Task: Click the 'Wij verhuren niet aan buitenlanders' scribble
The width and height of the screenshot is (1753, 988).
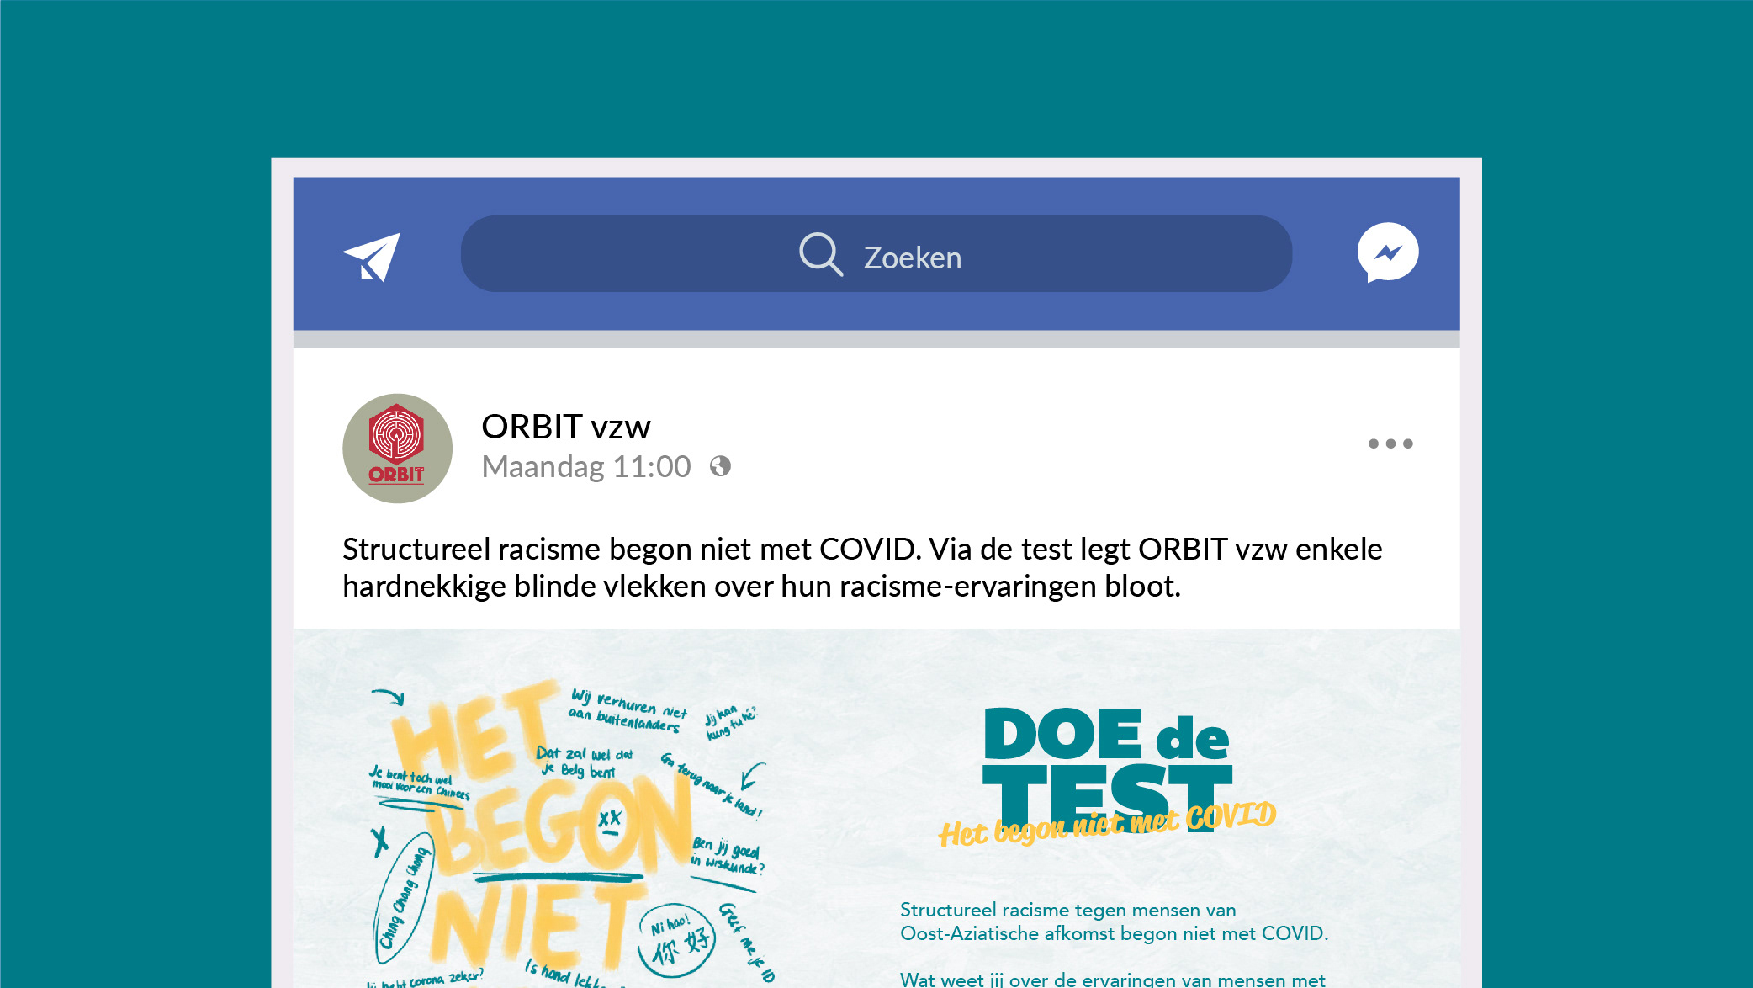Action: pos(628,711)
